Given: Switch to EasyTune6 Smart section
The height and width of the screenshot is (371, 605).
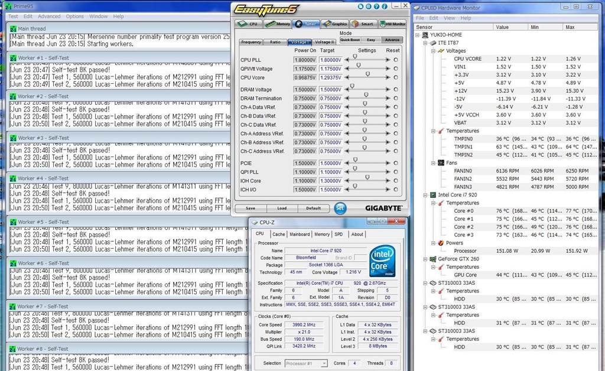Looking at the screenshot, I should tap(363, 24).
